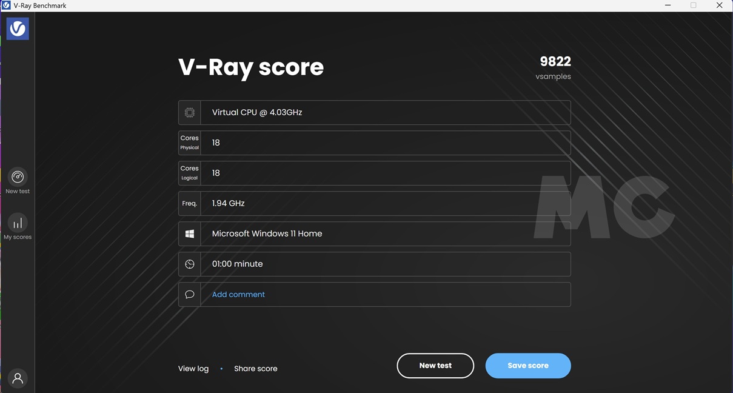Click the 9822 score value
Viewport: 733px width, 393px height.
[555, 61]
